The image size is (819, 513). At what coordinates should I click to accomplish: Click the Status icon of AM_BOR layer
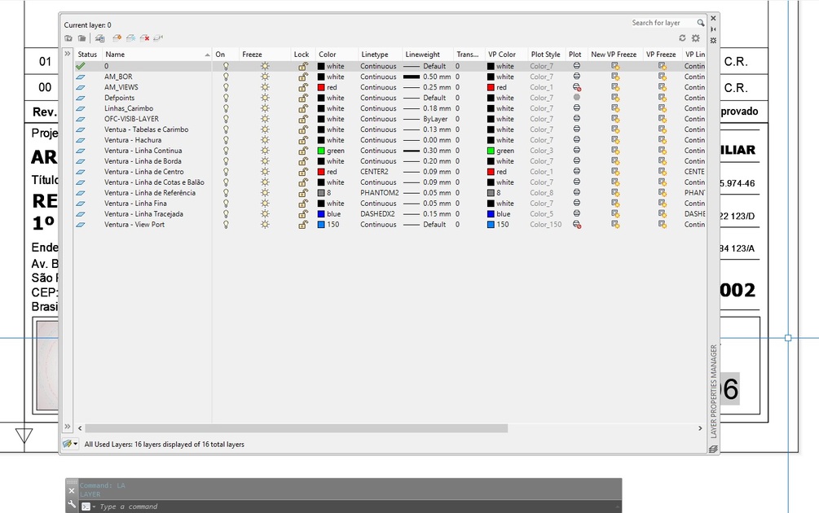tap(81, 77)
